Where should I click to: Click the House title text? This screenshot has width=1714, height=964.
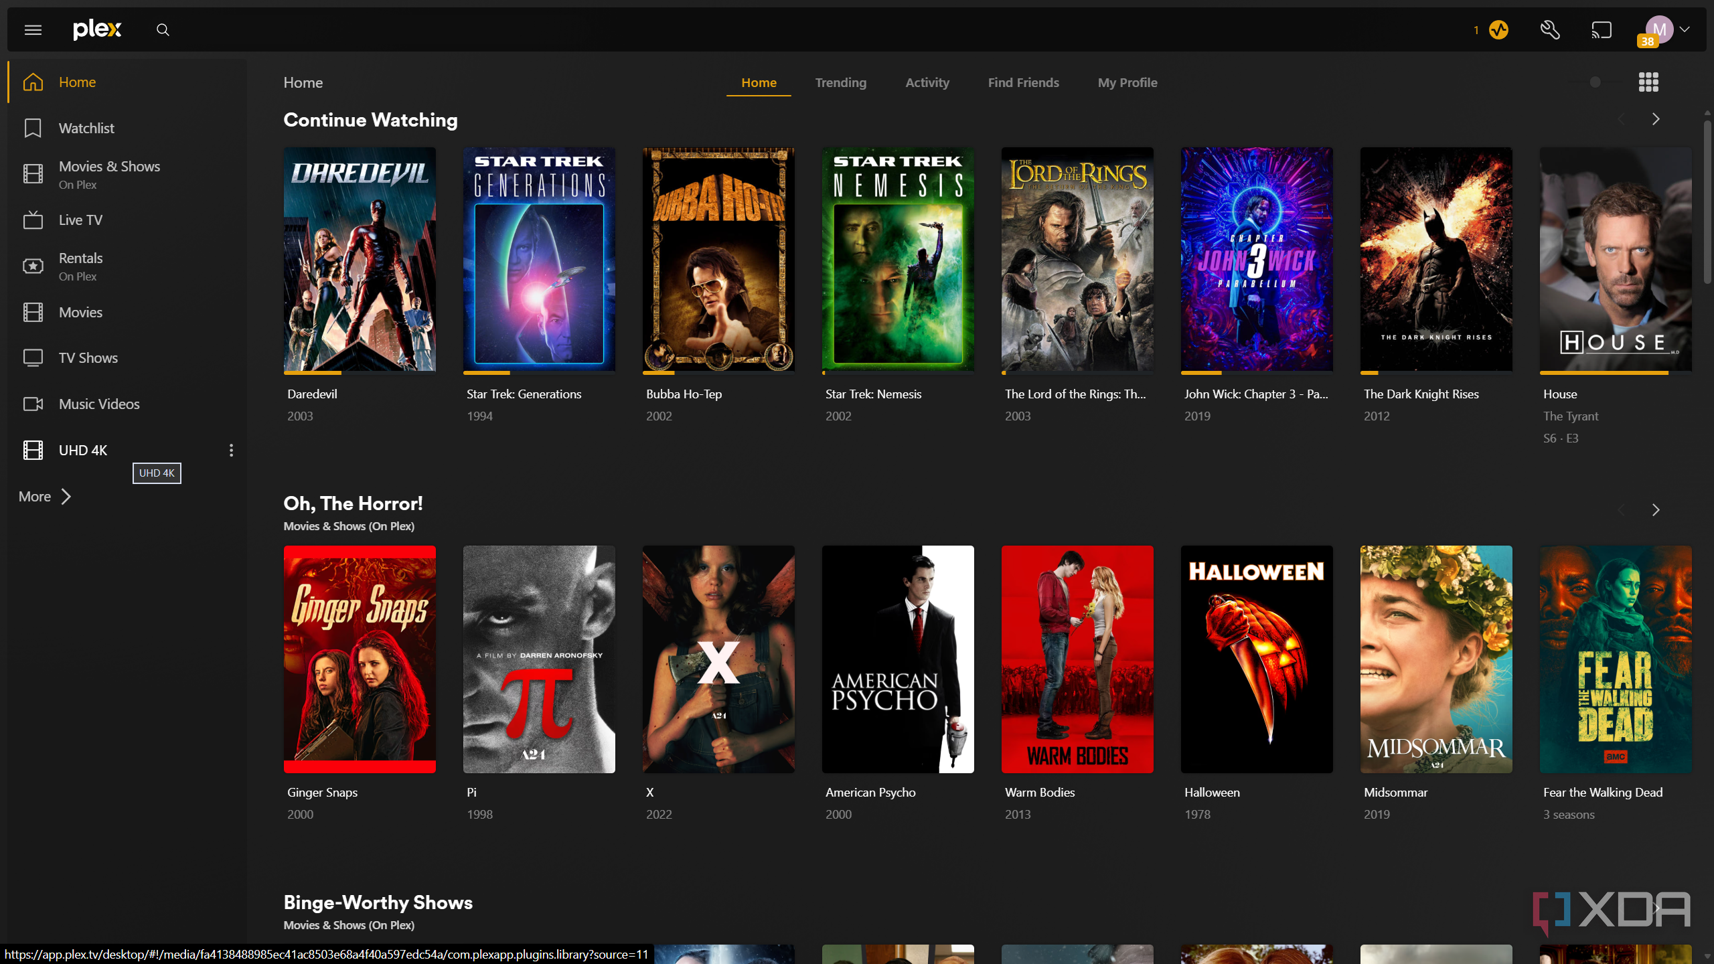click(x=1560, y=394)
